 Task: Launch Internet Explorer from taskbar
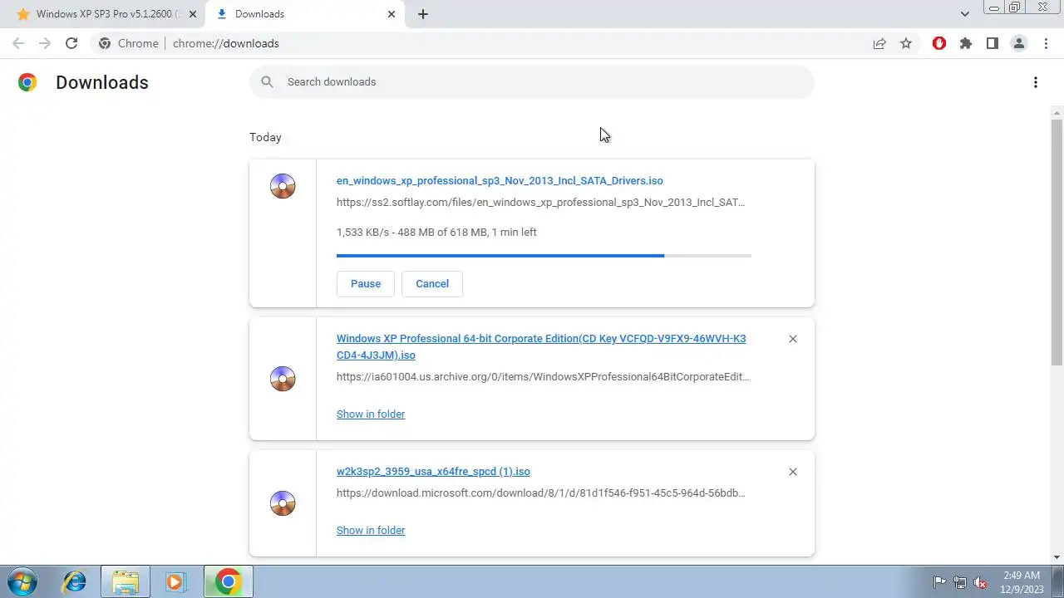(75, 581)
